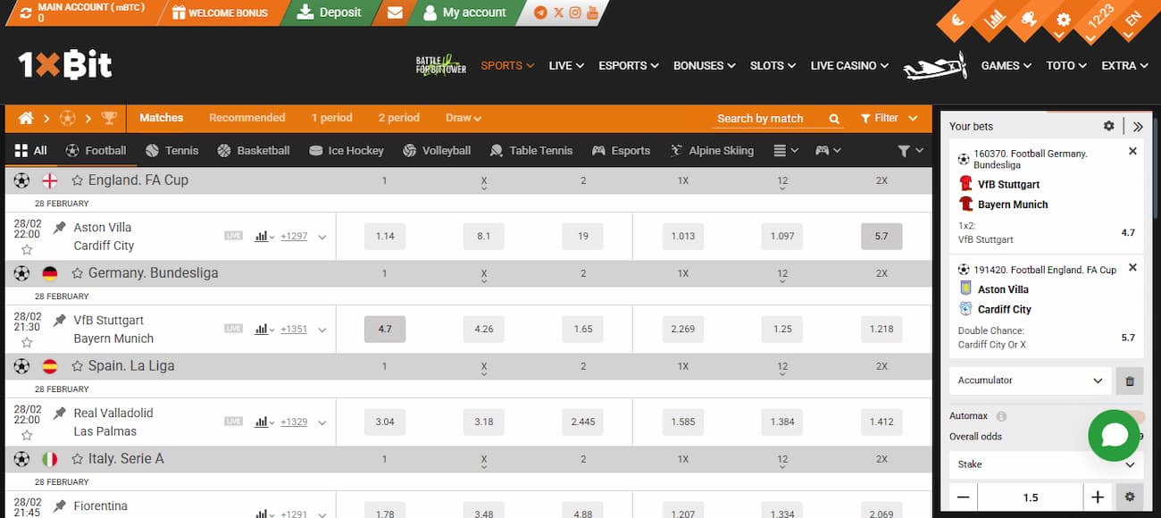Screen dimensions: 1161x518
Task: Open the live chat bubble
Action: coord(1114,435)
